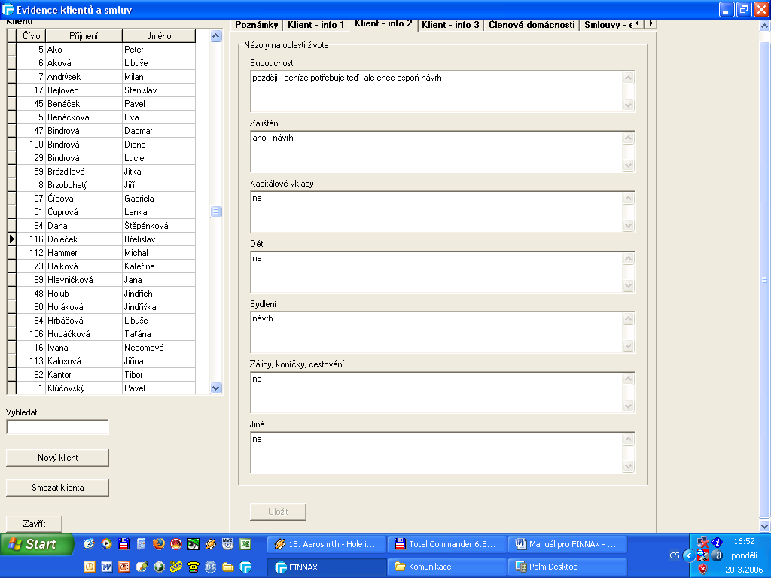Switch to Poznámky tab

point(257,25)
